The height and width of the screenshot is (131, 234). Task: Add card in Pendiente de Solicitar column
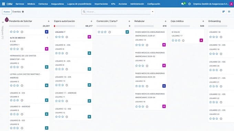49,21
